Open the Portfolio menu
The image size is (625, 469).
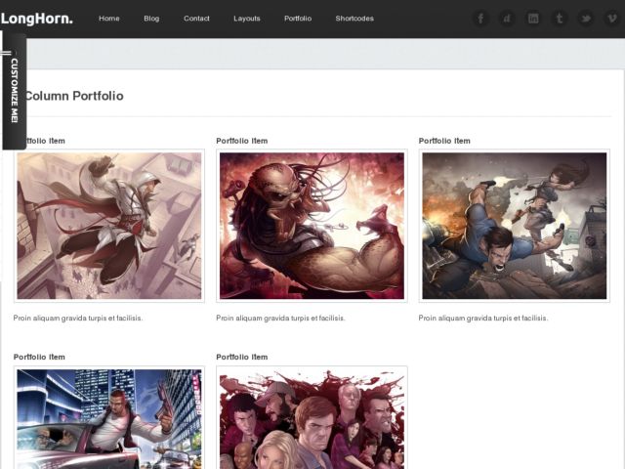(298, 19)
